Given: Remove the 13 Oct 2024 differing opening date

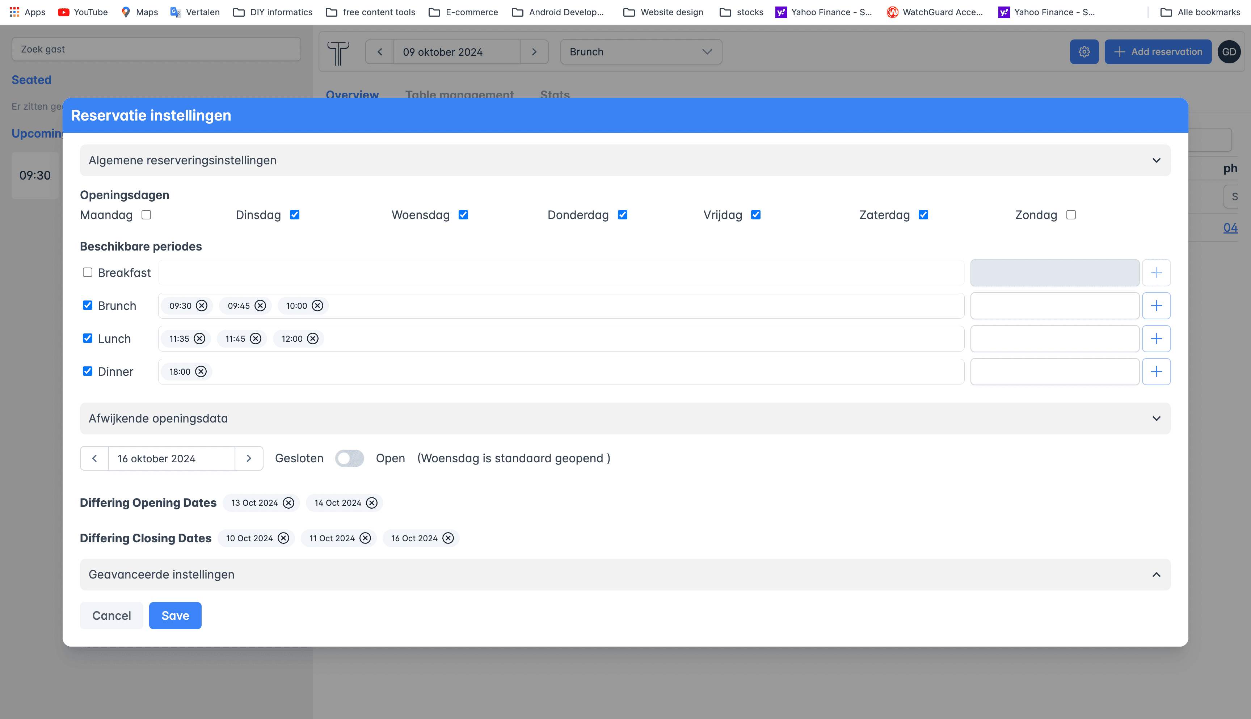Looking at the screenshot, I should [x=288, y=503].
